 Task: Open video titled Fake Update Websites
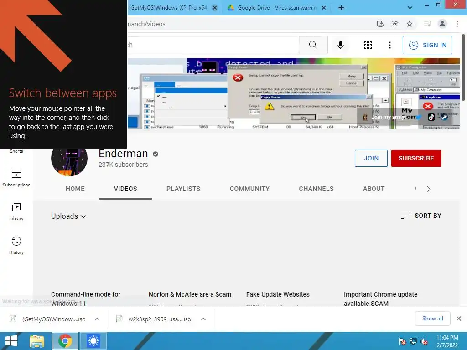[x=278, y=294]
